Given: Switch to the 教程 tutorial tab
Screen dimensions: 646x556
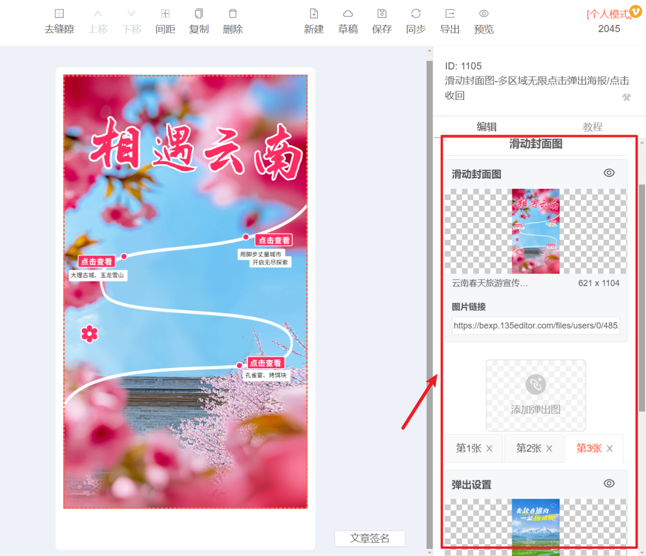Looking at the screenshot, I should (593, 127).
